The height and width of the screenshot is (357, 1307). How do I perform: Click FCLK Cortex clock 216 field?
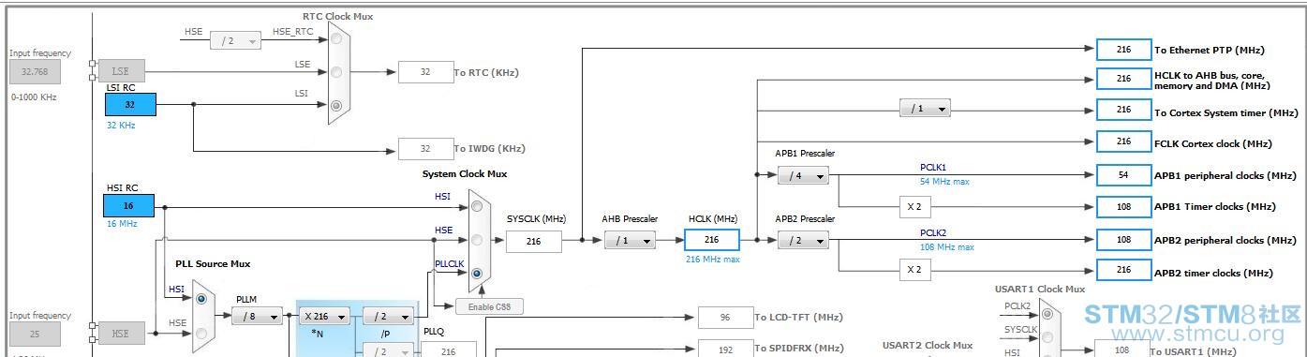(1124, 141)
